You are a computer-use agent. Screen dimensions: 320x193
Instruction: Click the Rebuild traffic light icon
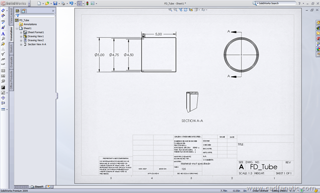(x=87, y=3)
